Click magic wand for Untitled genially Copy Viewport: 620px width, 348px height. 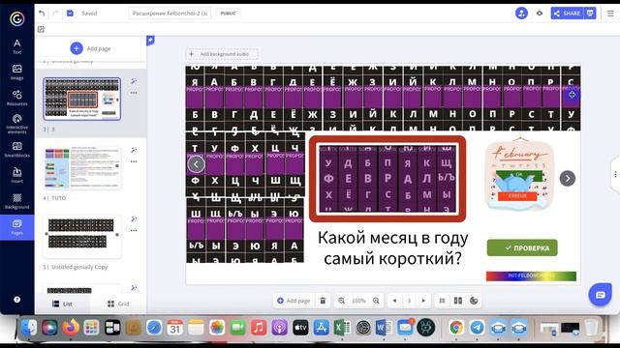[134, 218]
